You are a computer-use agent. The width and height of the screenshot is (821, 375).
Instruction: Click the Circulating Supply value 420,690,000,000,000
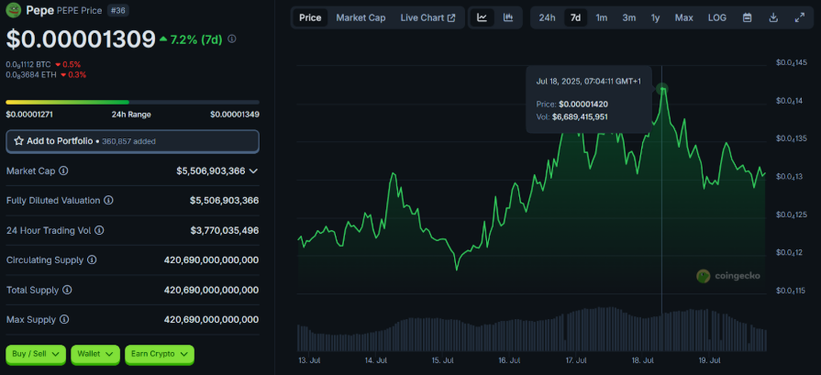211,260
